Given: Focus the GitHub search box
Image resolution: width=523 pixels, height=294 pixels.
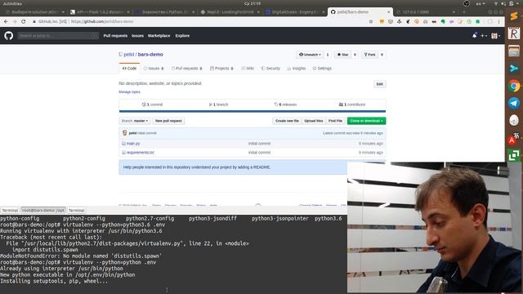Looking at the screenshot, I should tap(58, 36).
